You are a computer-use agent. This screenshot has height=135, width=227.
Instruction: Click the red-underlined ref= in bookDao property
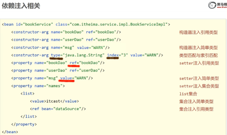coord(74,63)
